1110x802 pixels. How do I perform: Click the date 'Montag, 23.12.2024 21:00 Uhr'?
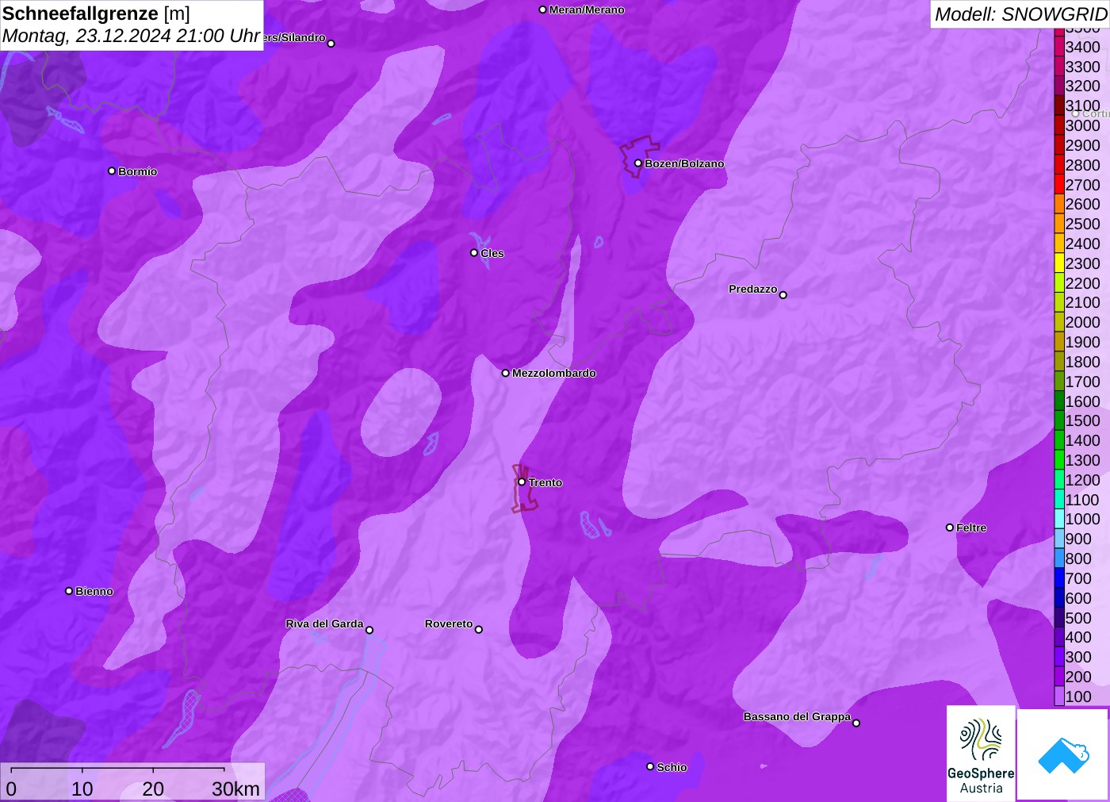132,36
